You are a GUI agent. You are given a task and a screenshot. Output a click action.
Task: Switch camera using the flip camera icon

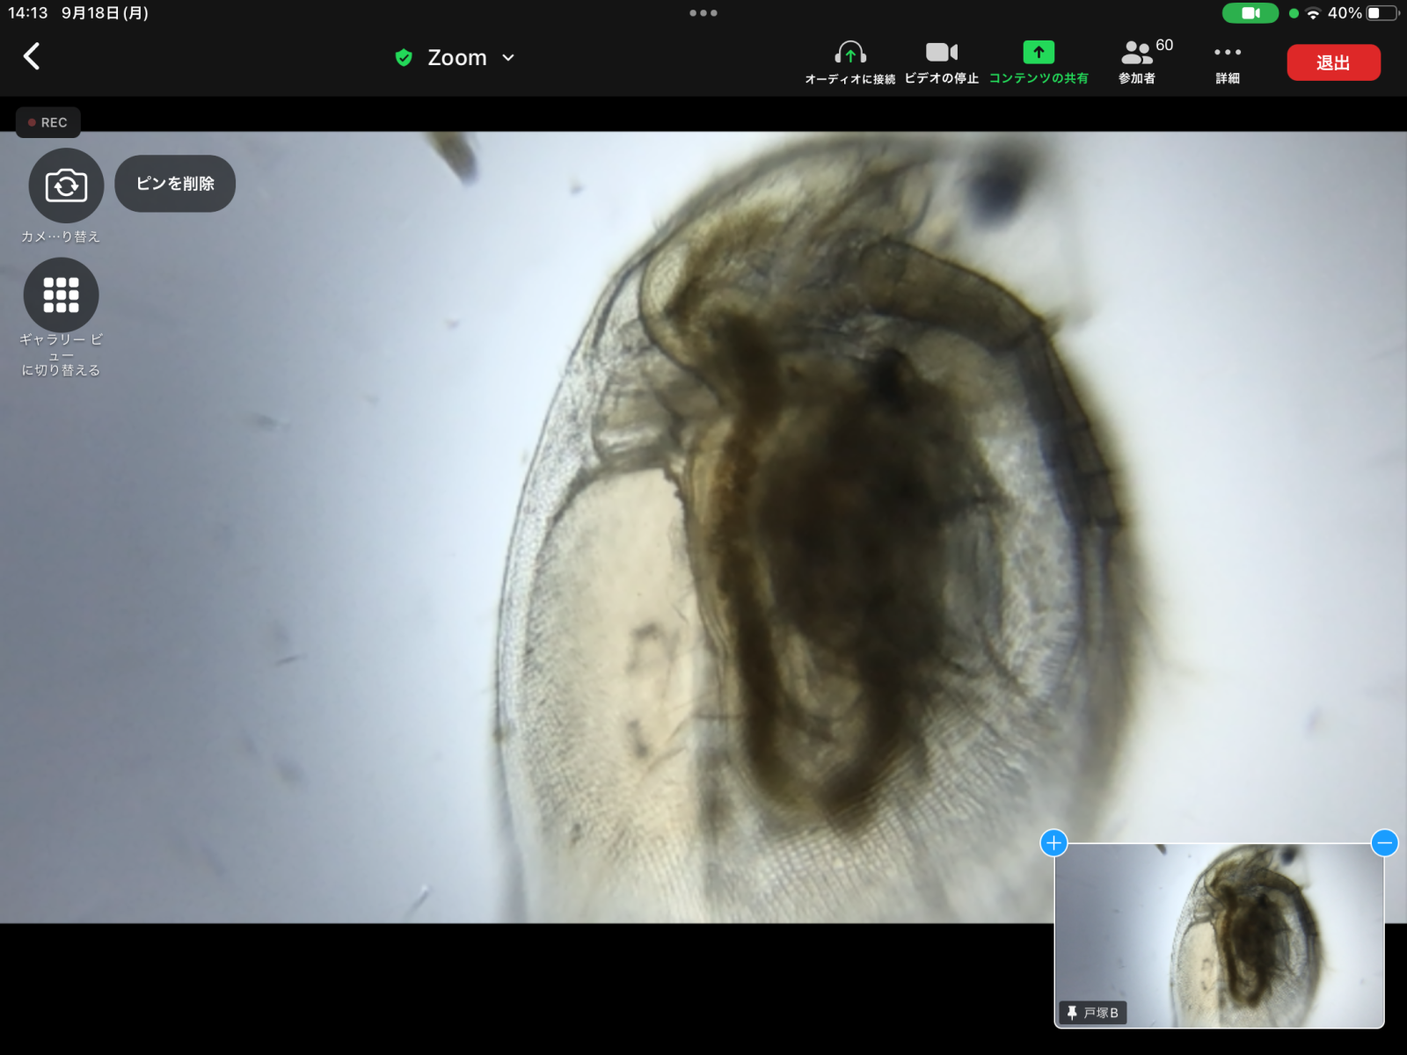coord(66,186)
